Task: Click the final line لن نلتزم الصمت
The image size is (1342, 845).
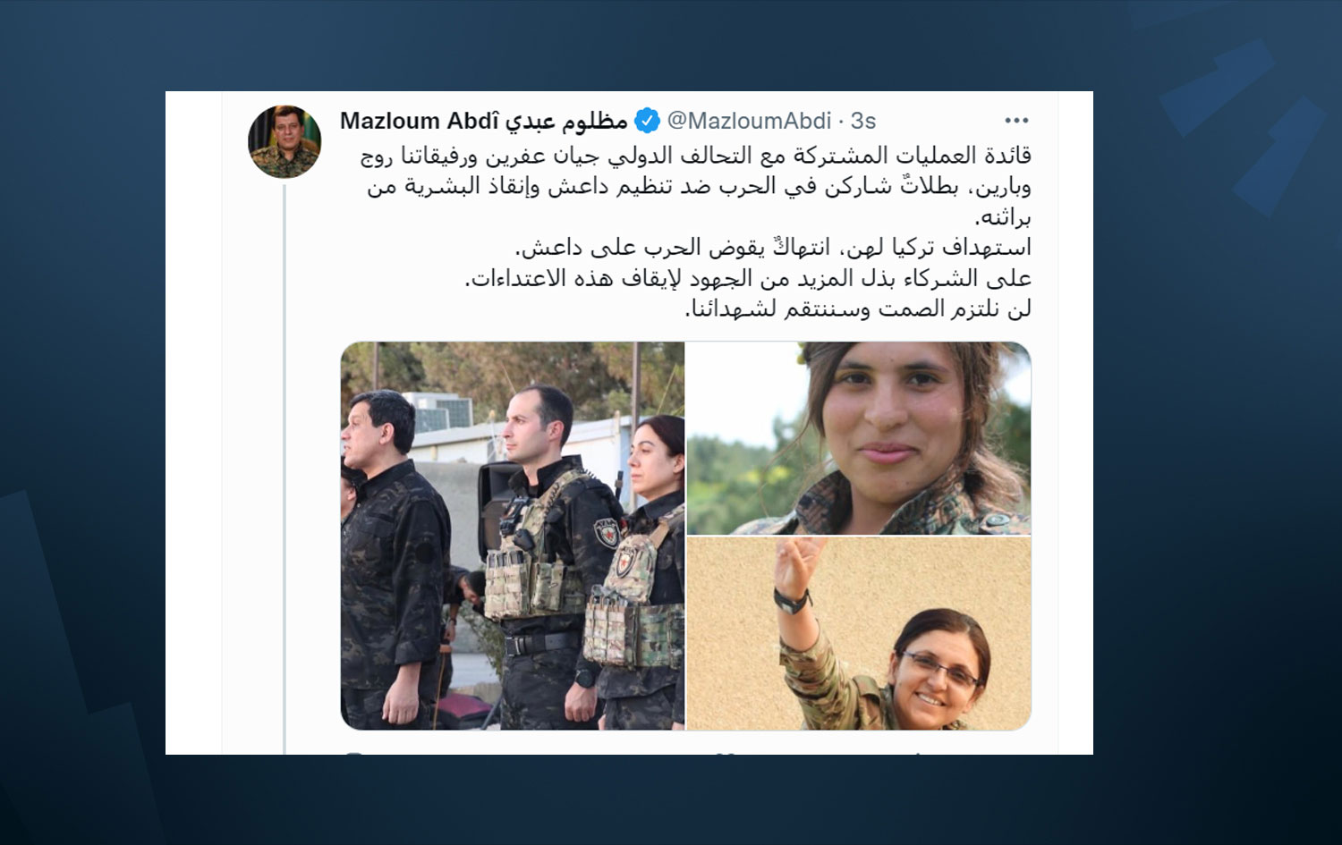Action: click(x=858, y=308)
